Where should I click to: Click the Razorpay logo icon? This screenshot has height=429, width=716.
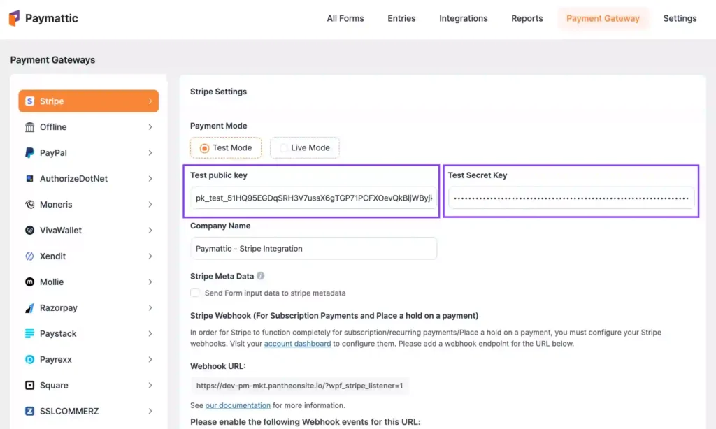29,307
